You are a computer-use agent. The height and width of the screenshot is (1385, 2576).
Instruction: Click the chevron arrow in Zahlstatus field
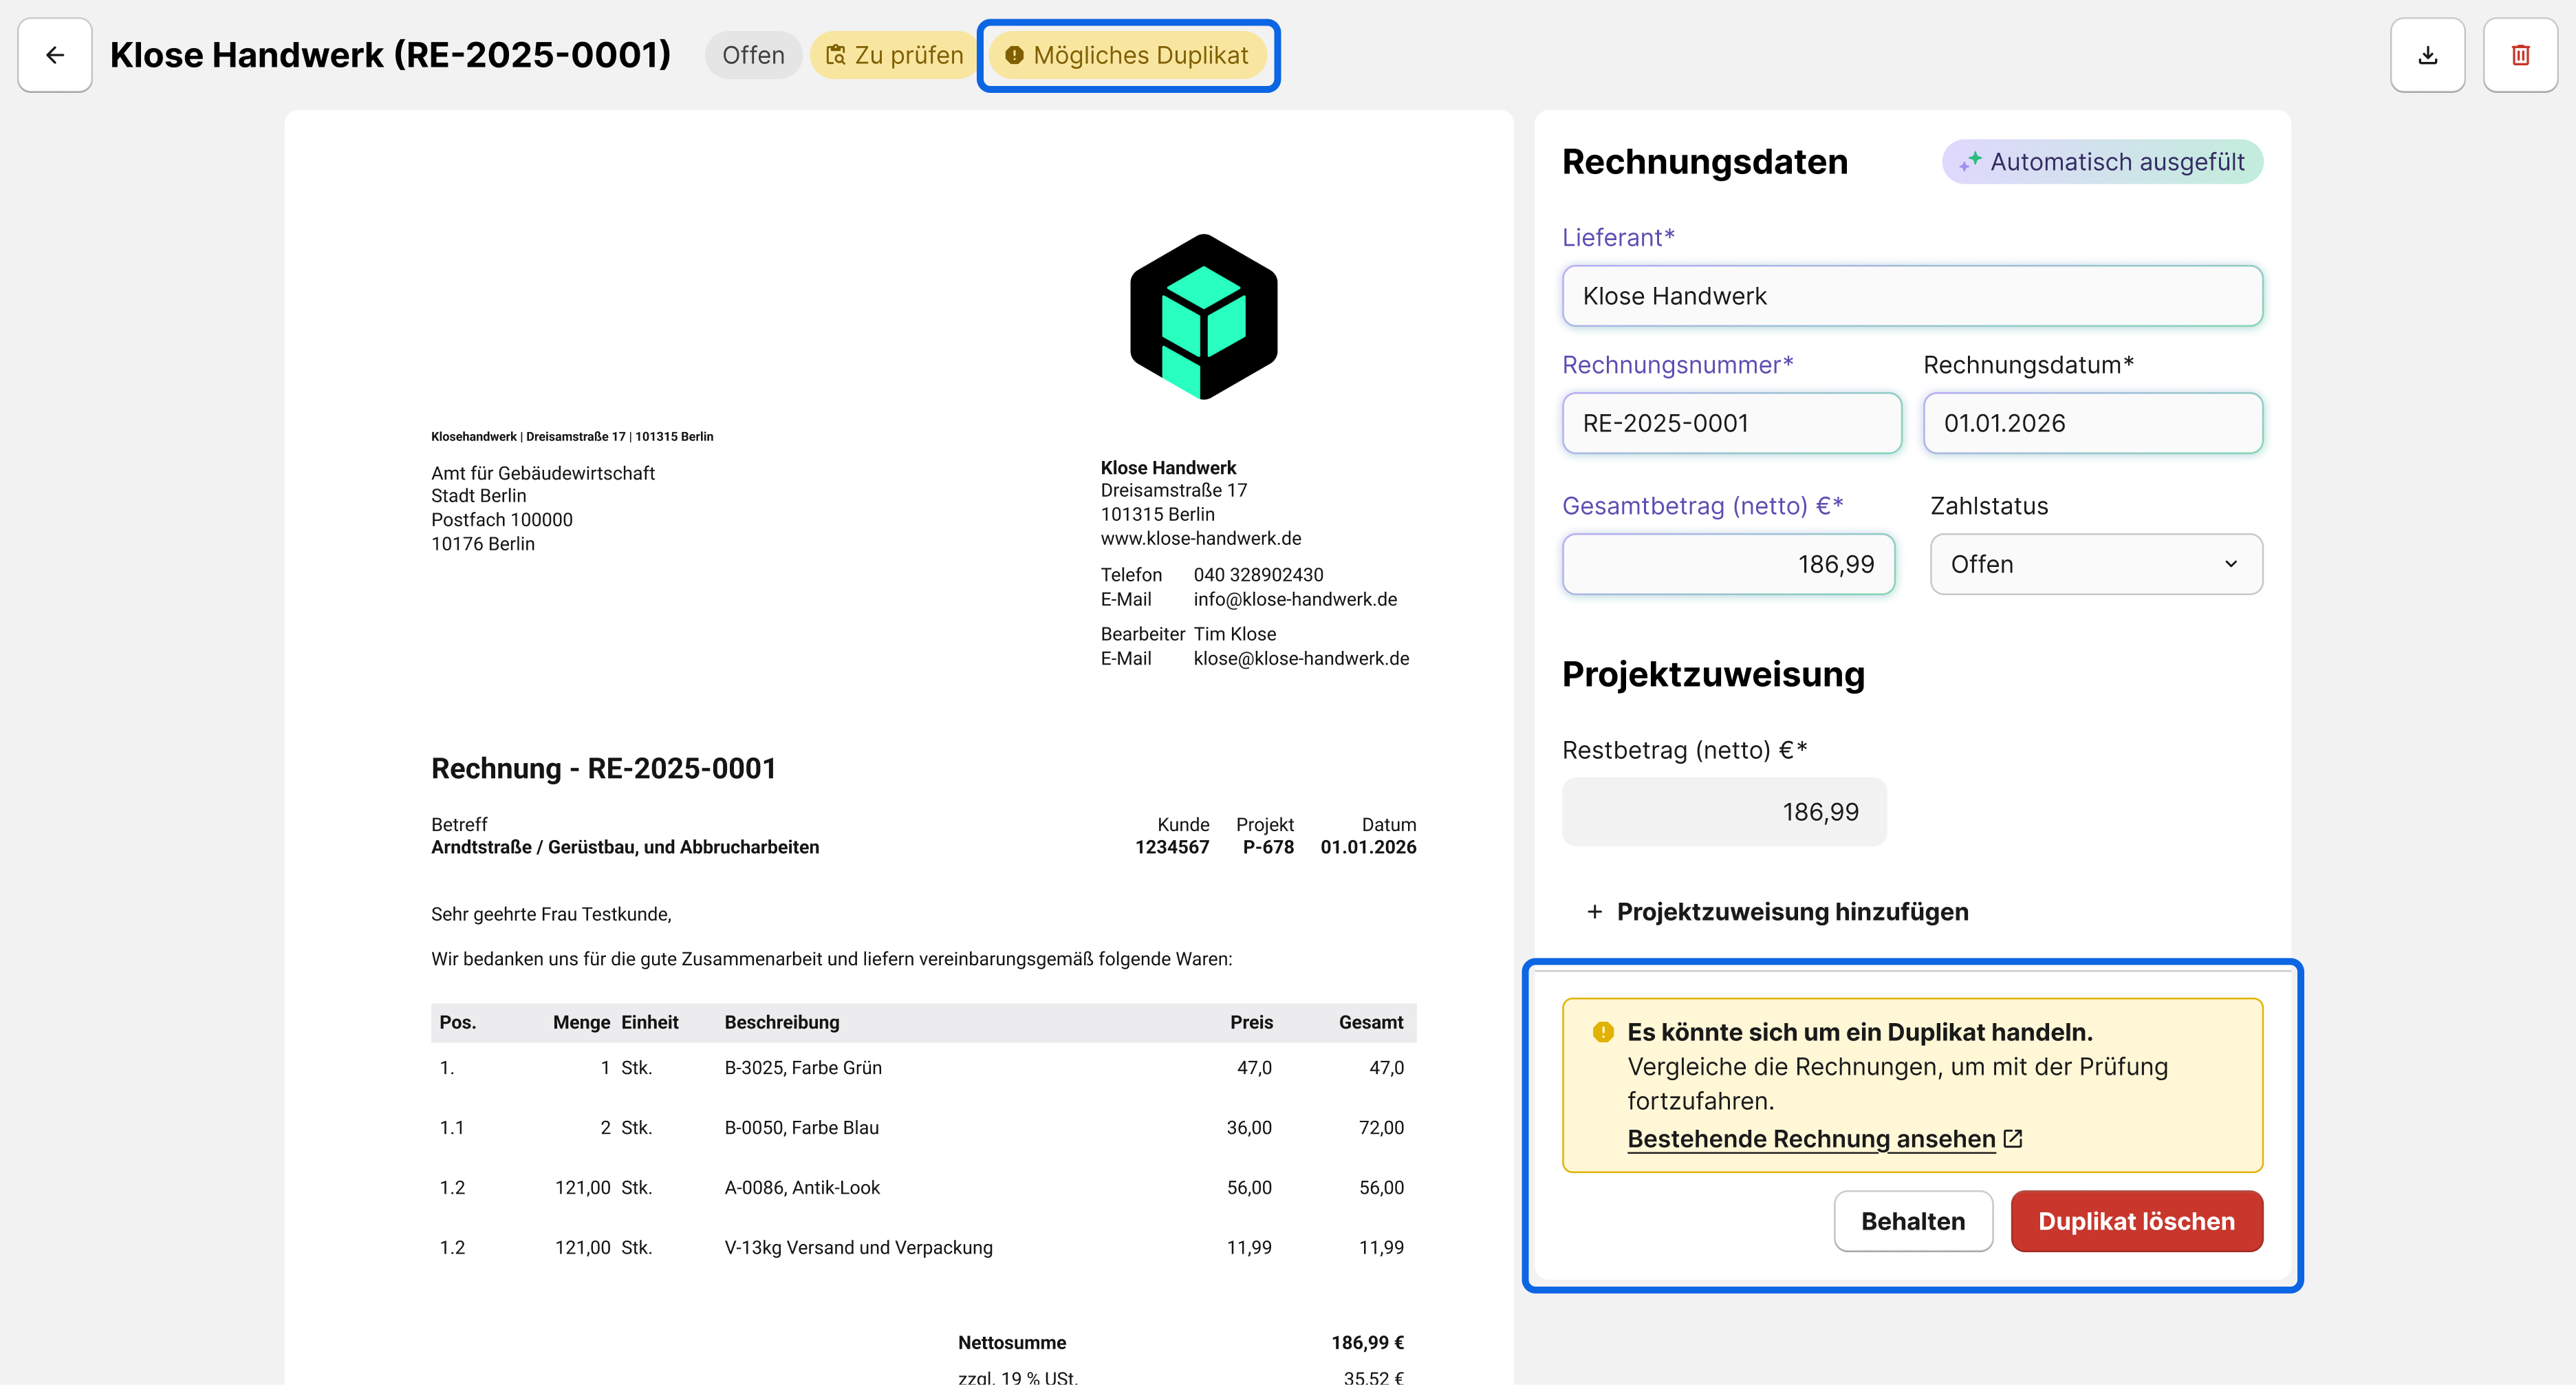(2230, 564)
